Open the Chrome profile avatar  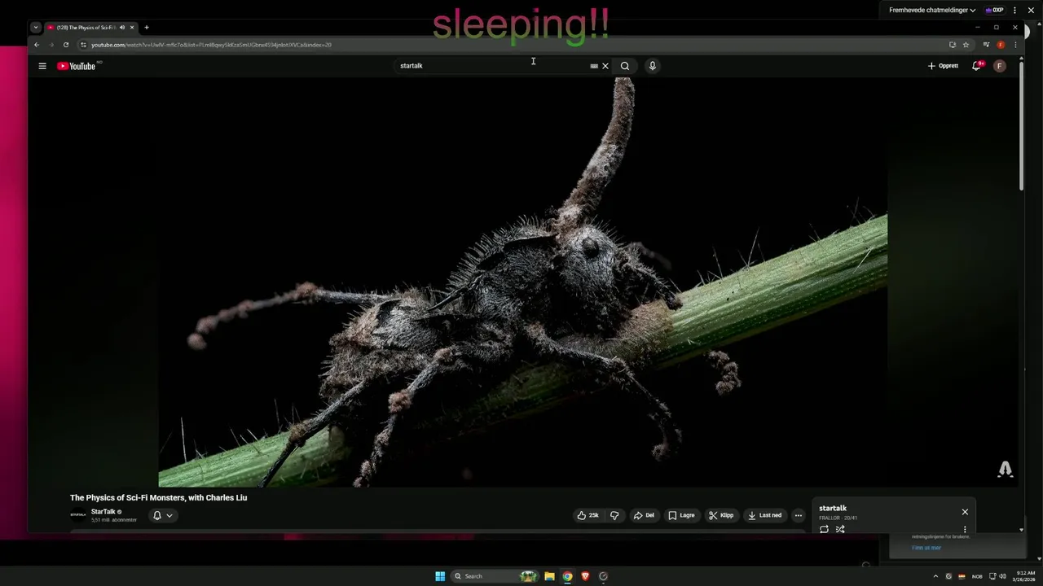(x=1001, y=45)
